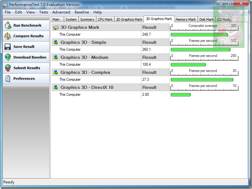252x189 pixels.
Task: Open the File menu
Action: click(x=8, y=12)
